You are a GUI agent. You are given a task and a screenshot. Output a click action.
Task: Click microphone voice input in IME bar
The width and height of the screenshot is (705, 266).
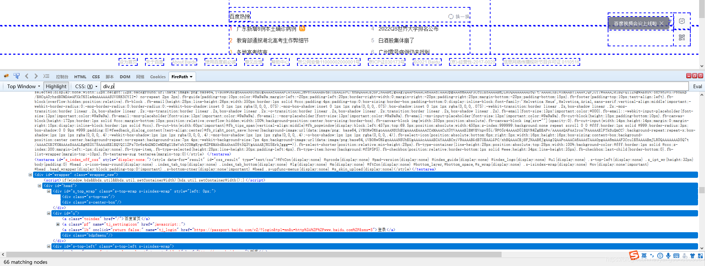pos(668,256)
